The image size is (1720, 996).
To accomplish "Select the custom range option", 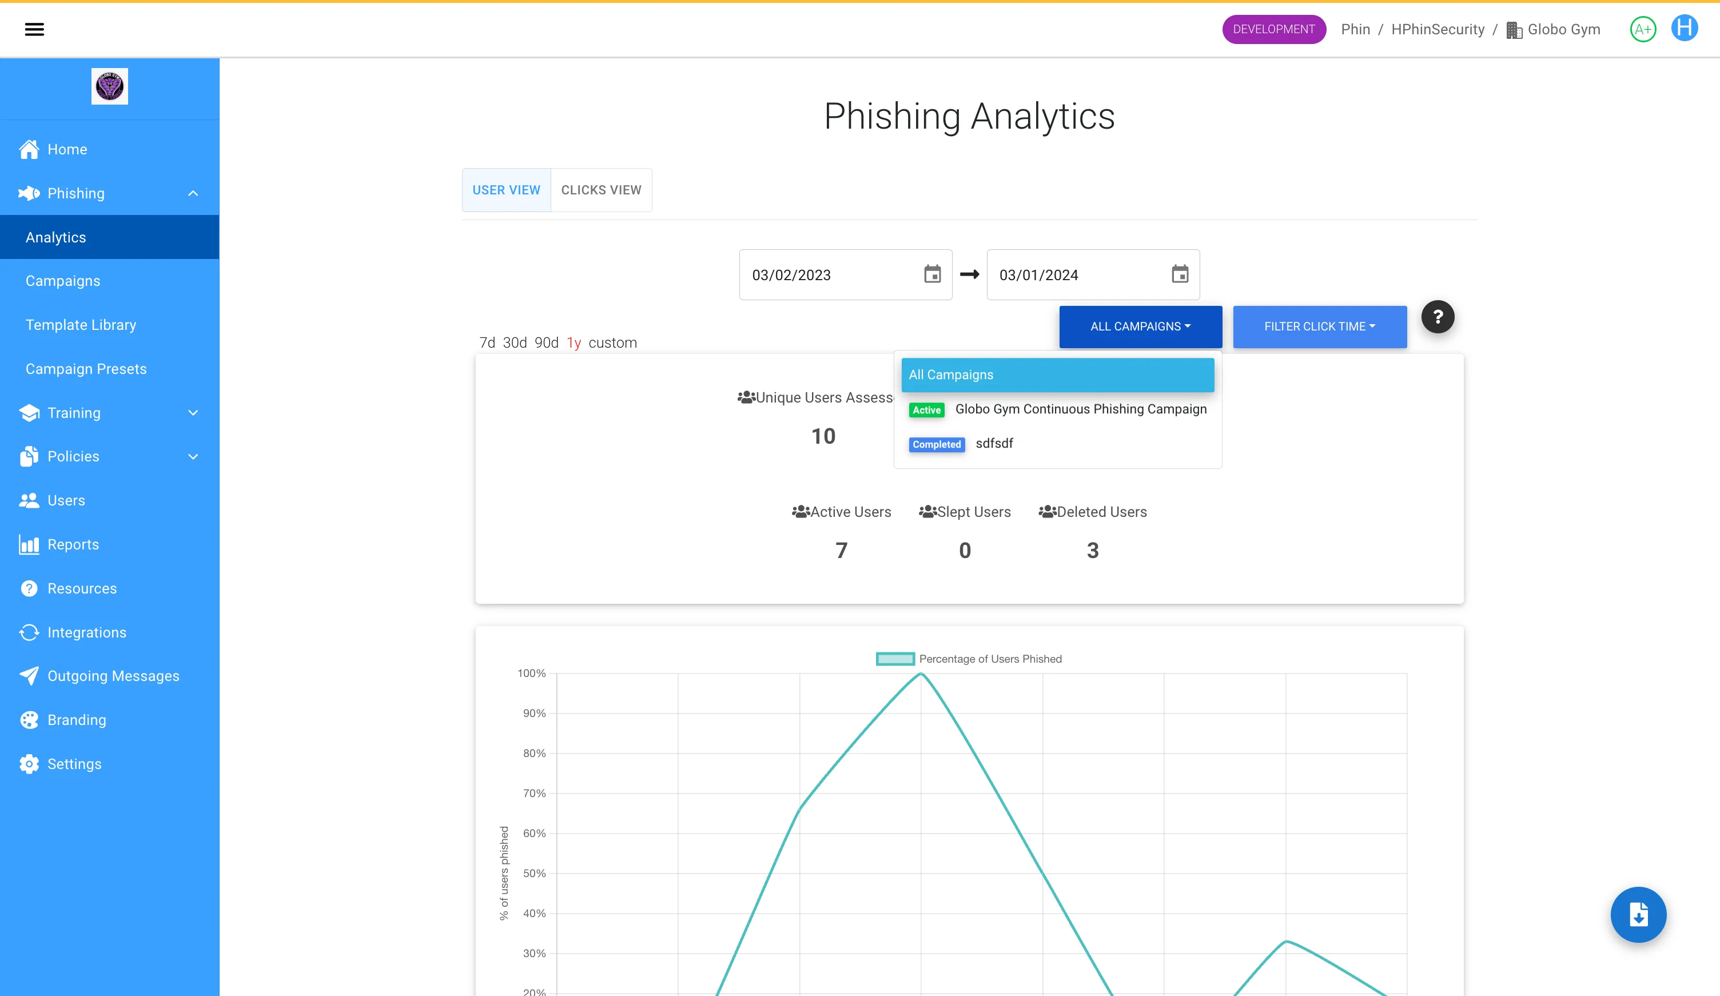I will click(x=612, y=342).
